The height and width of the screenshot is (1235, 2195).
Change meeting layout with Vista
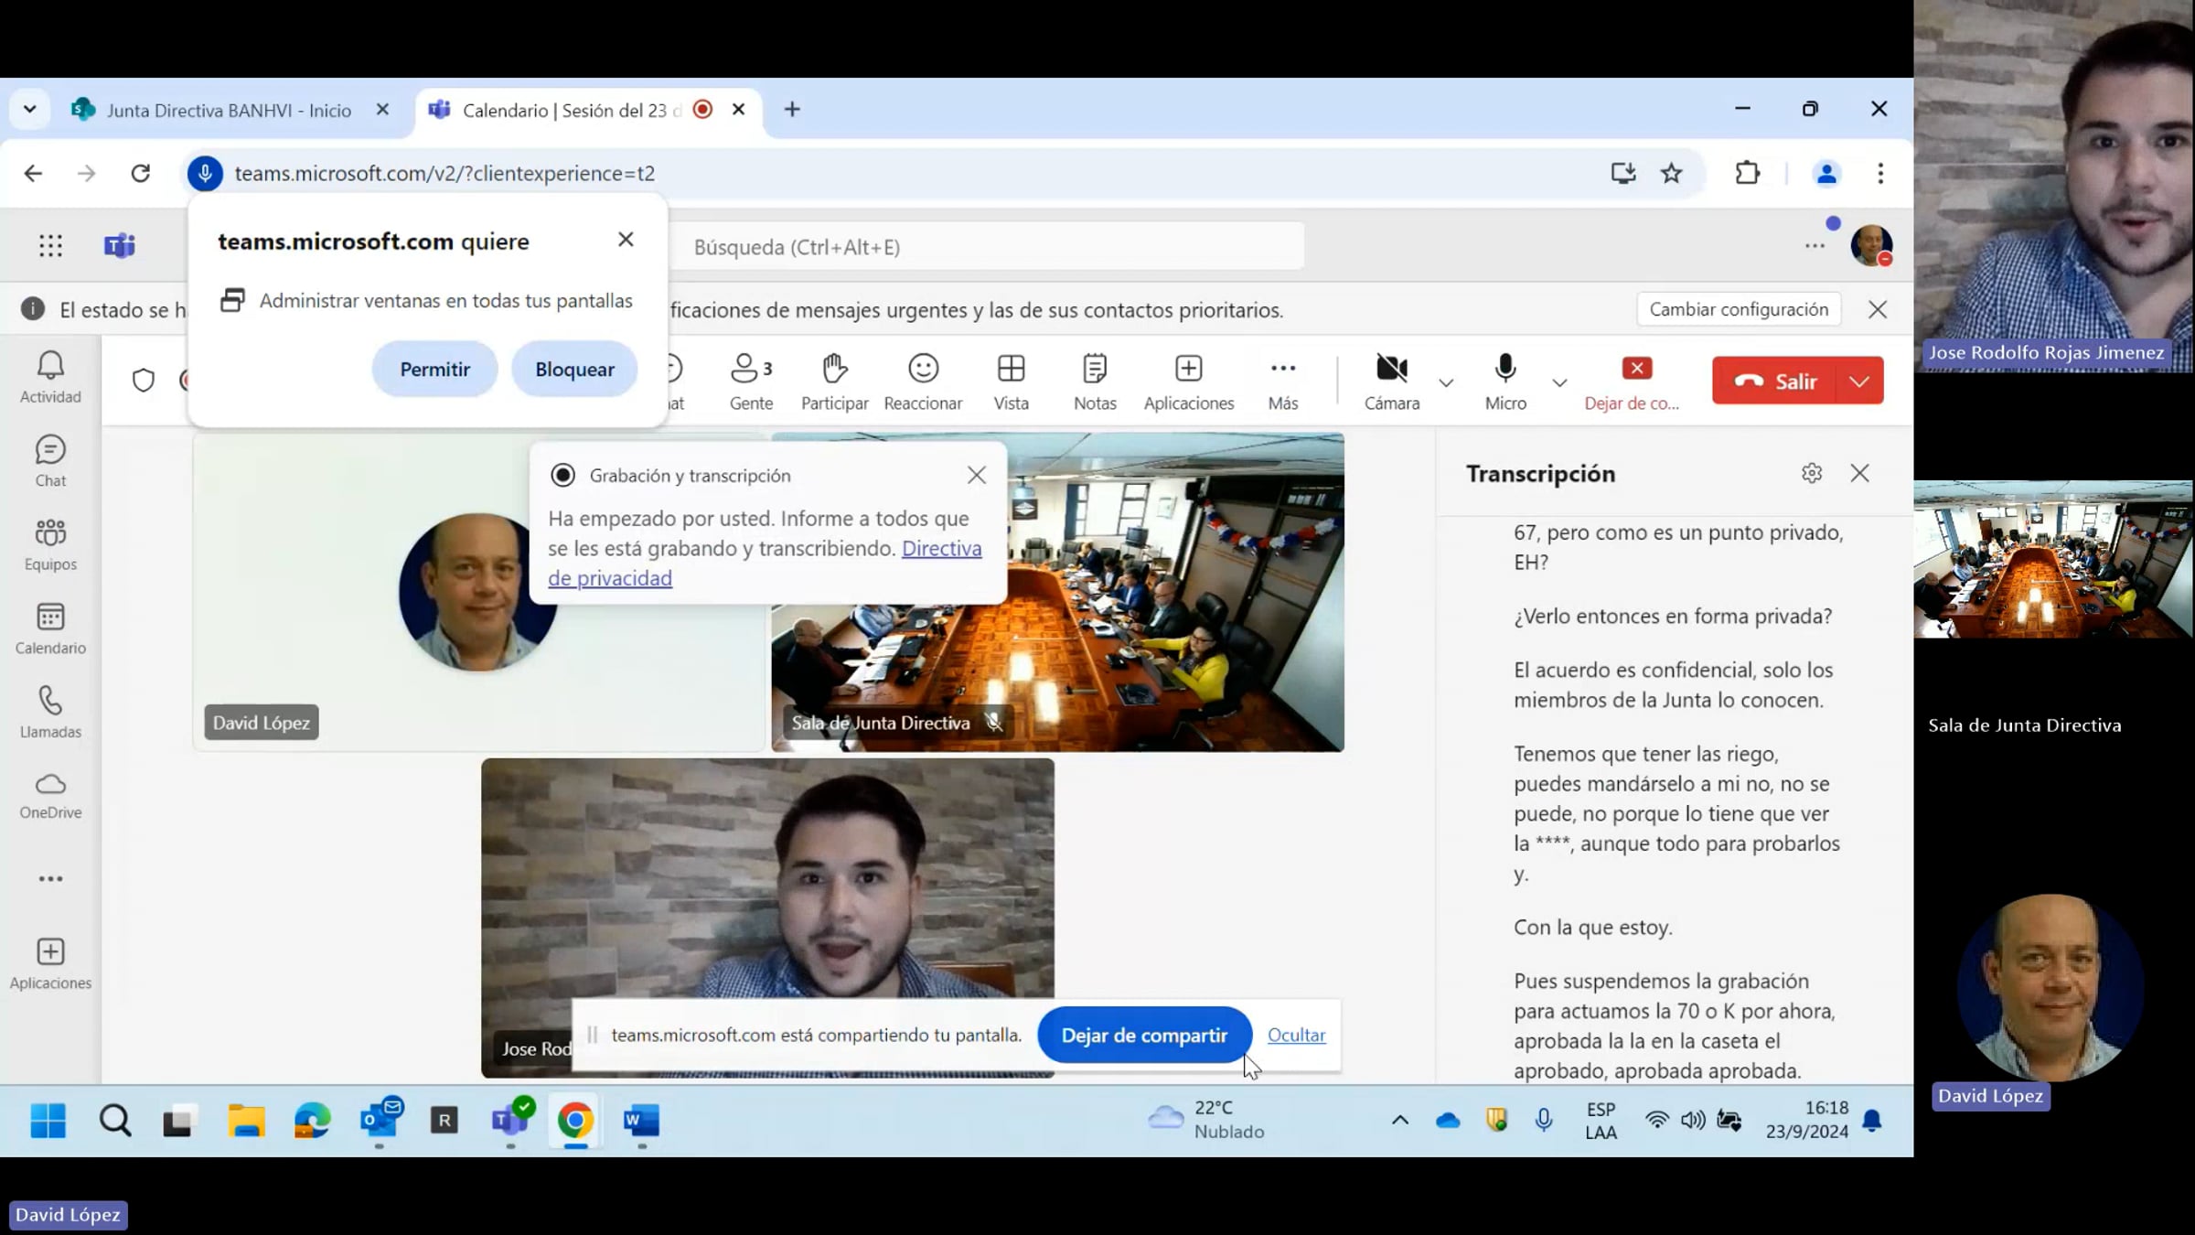click(1011, 381)
